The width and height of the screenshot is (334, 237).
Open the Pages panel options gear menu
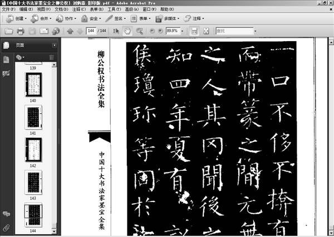19,57
